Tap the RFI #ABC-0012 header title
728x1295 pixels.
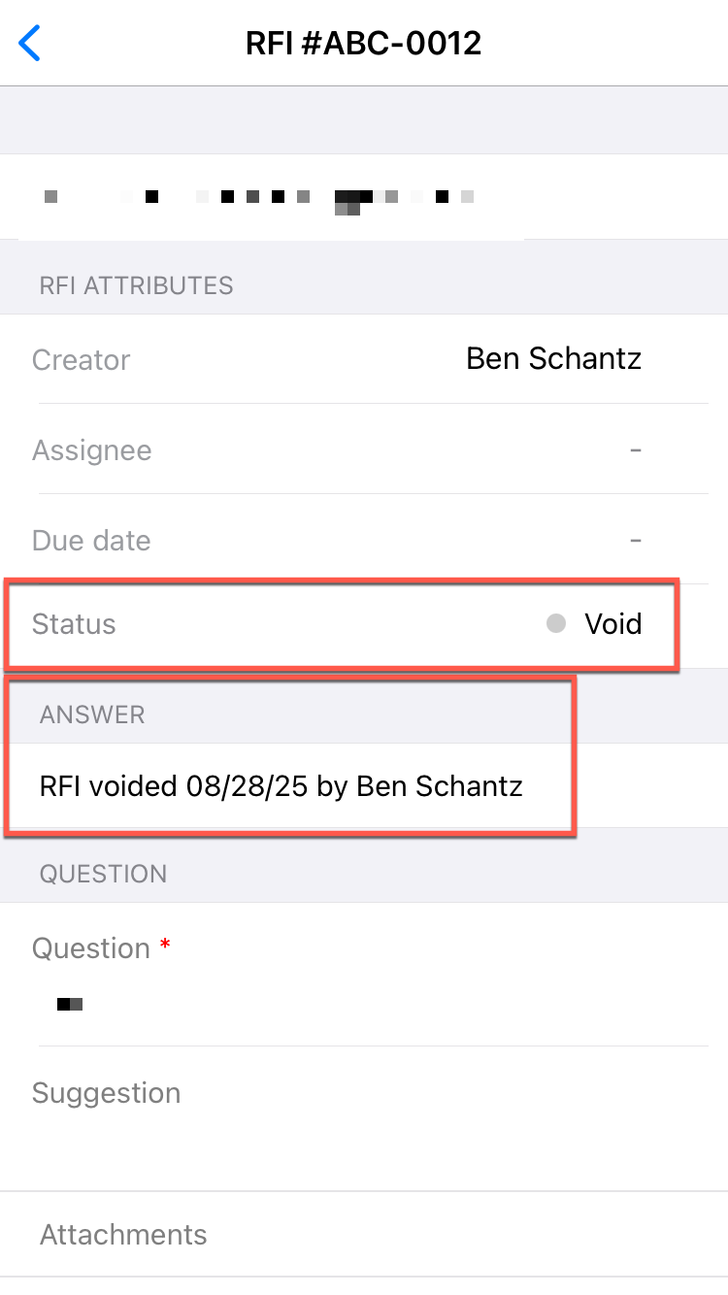click(364, 44)
